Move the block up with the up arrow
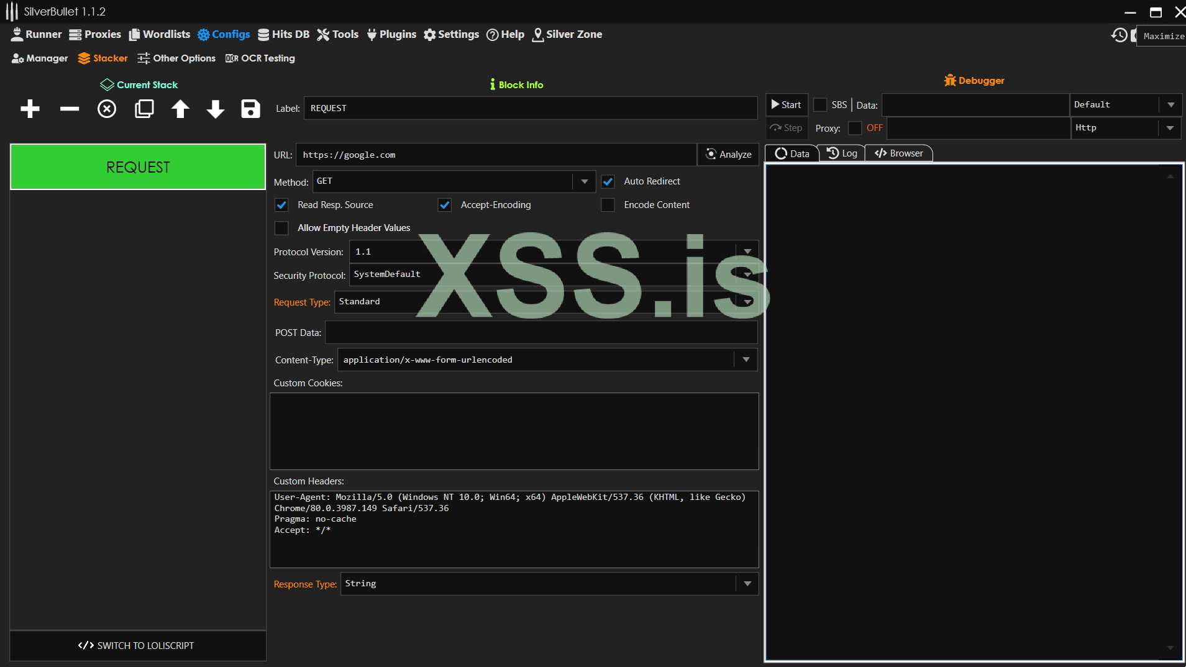The image size is (1186, 667). pyautogui.click(x=180, y=109)
